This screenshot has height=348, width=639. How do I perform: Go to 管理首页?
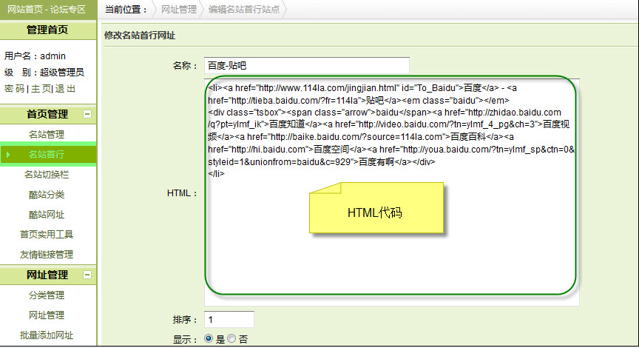tap(47, 30)
